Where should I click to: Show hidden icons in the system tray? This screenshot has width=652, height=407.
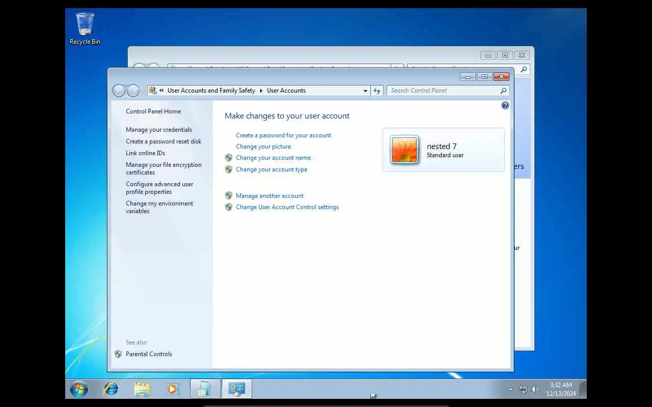pos(510,389)
